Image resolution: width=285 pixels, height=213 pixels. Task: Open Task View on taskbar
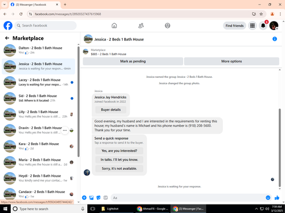click(x=93, y=209)
